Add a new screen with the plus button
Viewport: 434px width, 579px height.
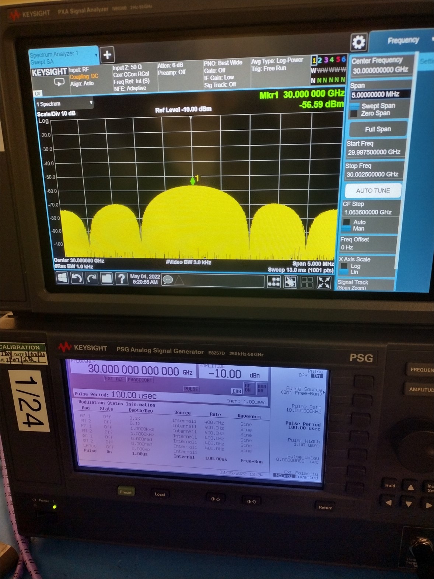[x=107, y=55]
